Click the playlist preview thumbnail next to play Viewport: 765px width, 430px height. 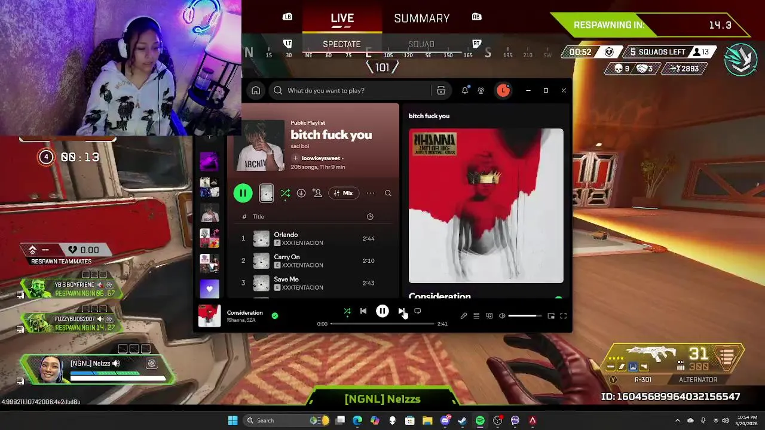click(267, 193)
